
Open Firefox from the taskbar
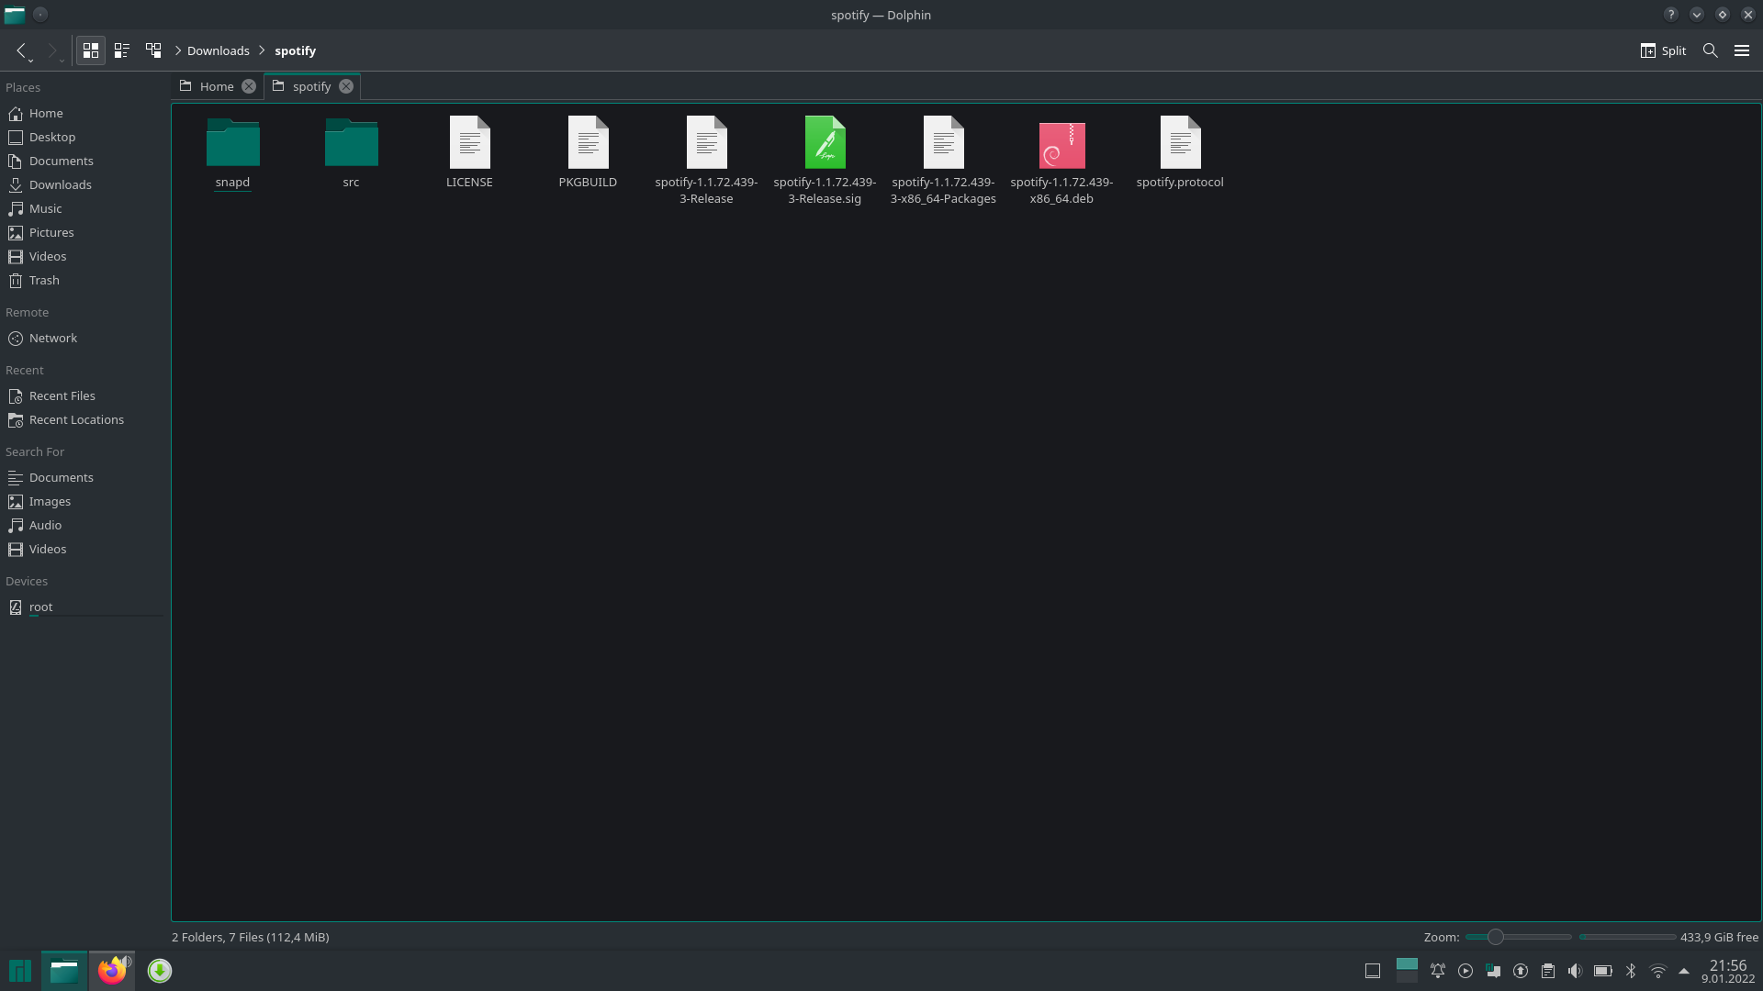tap(112, 970)
